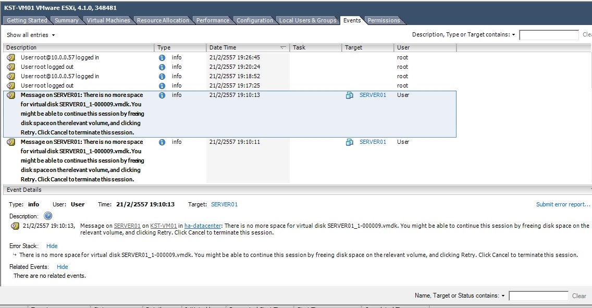Click the info icon in the 19:18:52 row
Viewport: 592px width, 308px height.
162,77
